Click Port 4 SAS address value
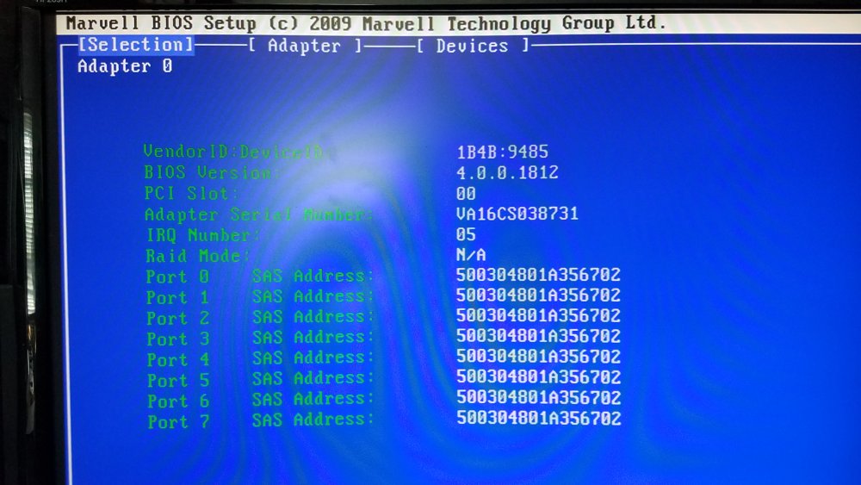861x485 pixels. [x=539, y=357]
